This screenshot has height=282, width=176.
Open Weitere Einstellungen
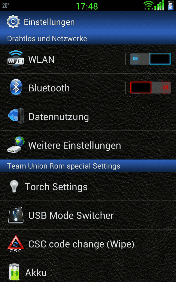point(88,145)
